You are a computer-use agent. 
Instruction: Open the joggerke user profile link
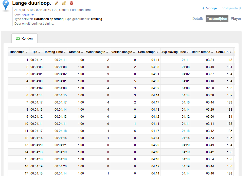tap(28, 14)
